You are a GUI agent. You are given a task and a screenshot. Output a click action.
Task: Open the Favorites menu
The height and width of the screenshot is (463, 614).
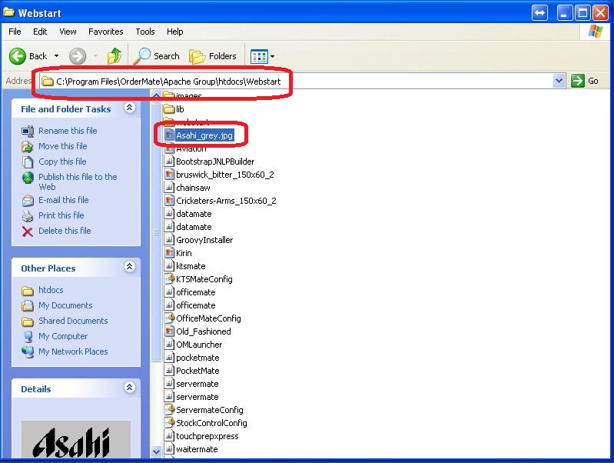pyautogui.click(x=106, y=32)
